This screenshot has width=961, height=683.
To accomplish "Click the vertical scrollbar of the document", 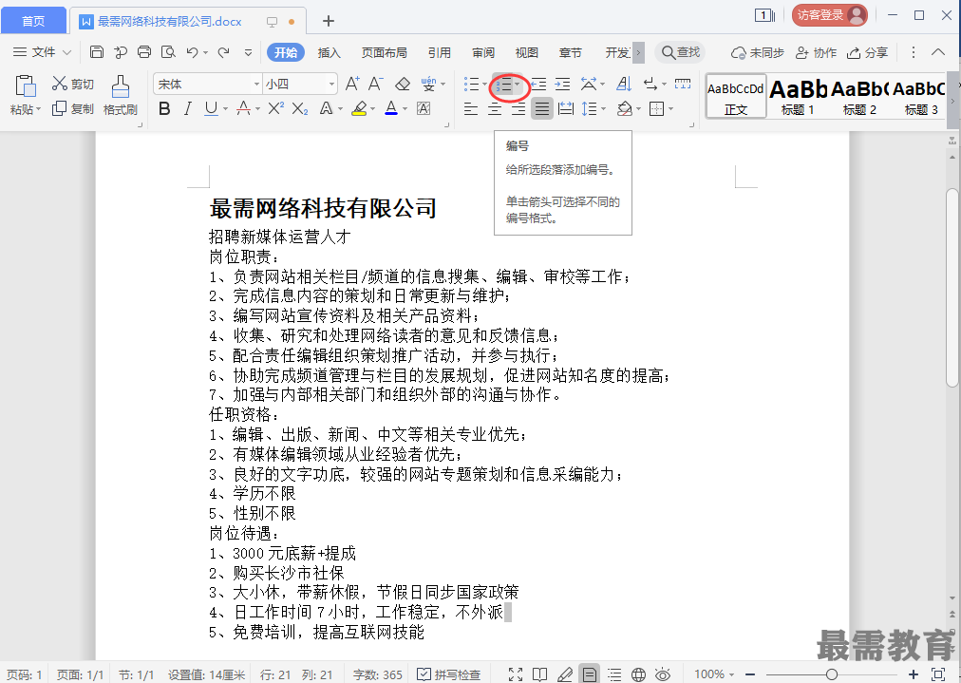I will point(952,288).
